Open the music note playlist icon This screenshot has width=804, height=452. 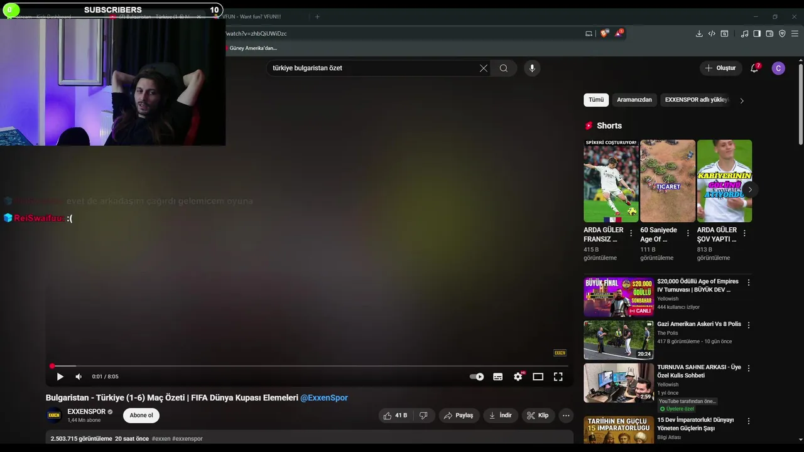pyautogui.click(x=744, y=34)
